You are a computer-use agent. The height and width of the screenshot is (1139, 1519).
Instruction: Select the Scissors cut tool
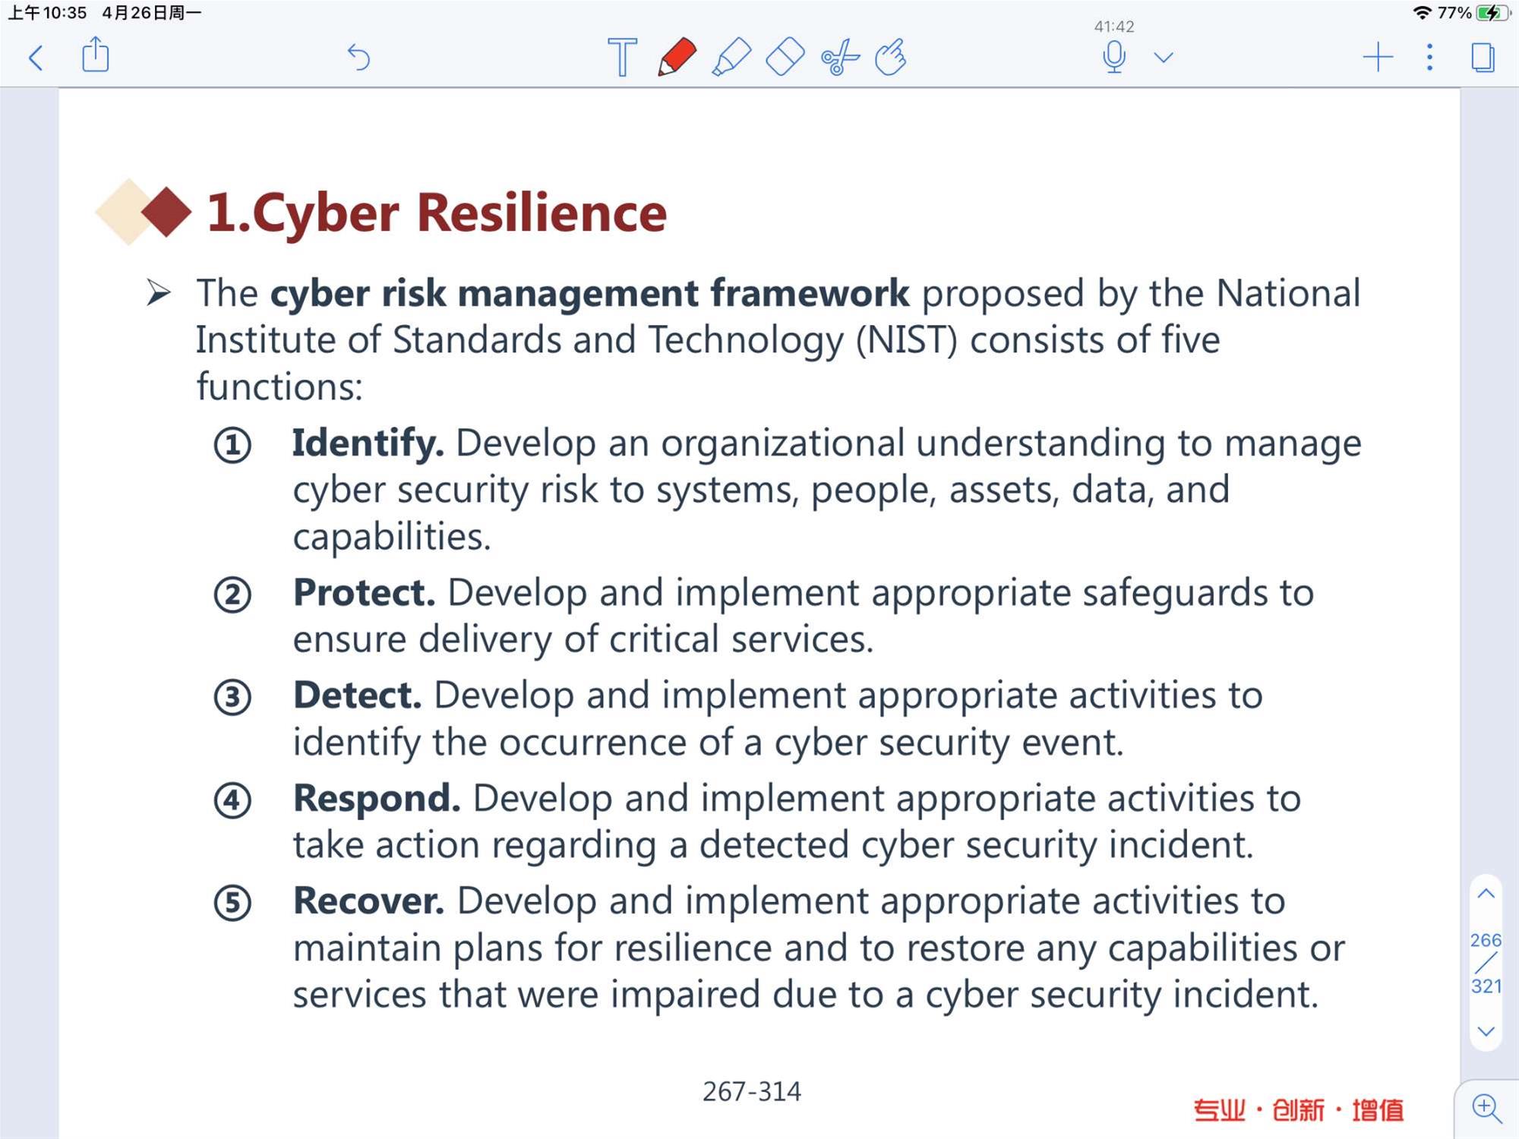(839, 58)
